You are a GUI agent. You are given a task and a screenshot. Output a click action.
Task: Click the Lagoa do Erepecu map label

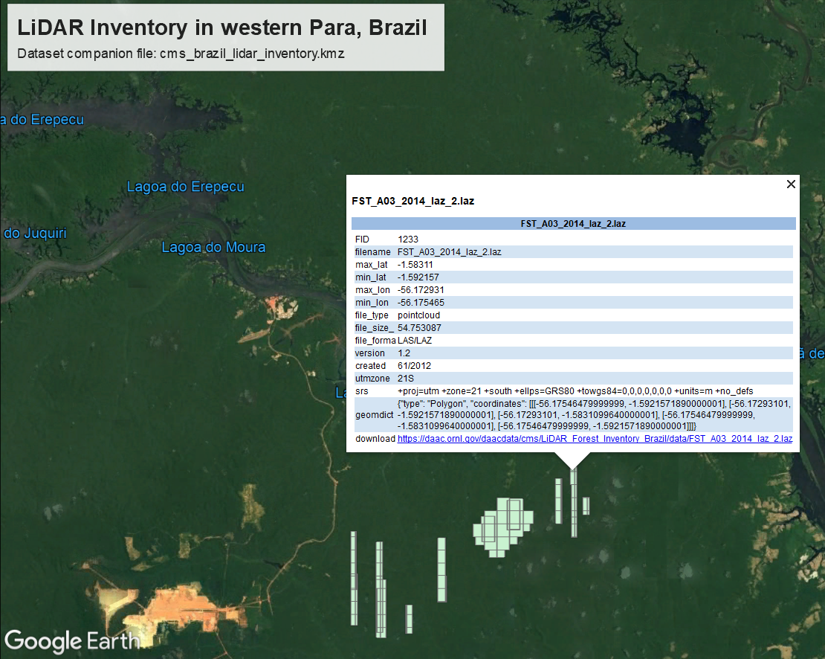185,187
